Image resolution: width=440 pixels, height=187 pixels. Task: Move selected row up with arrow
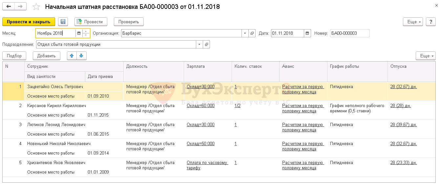coord(72,56)
